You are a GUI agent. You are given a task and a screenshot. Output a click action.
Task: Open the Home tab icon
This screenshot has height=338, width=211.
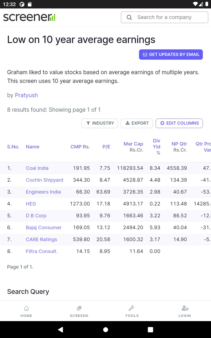[x=26, y=308]
